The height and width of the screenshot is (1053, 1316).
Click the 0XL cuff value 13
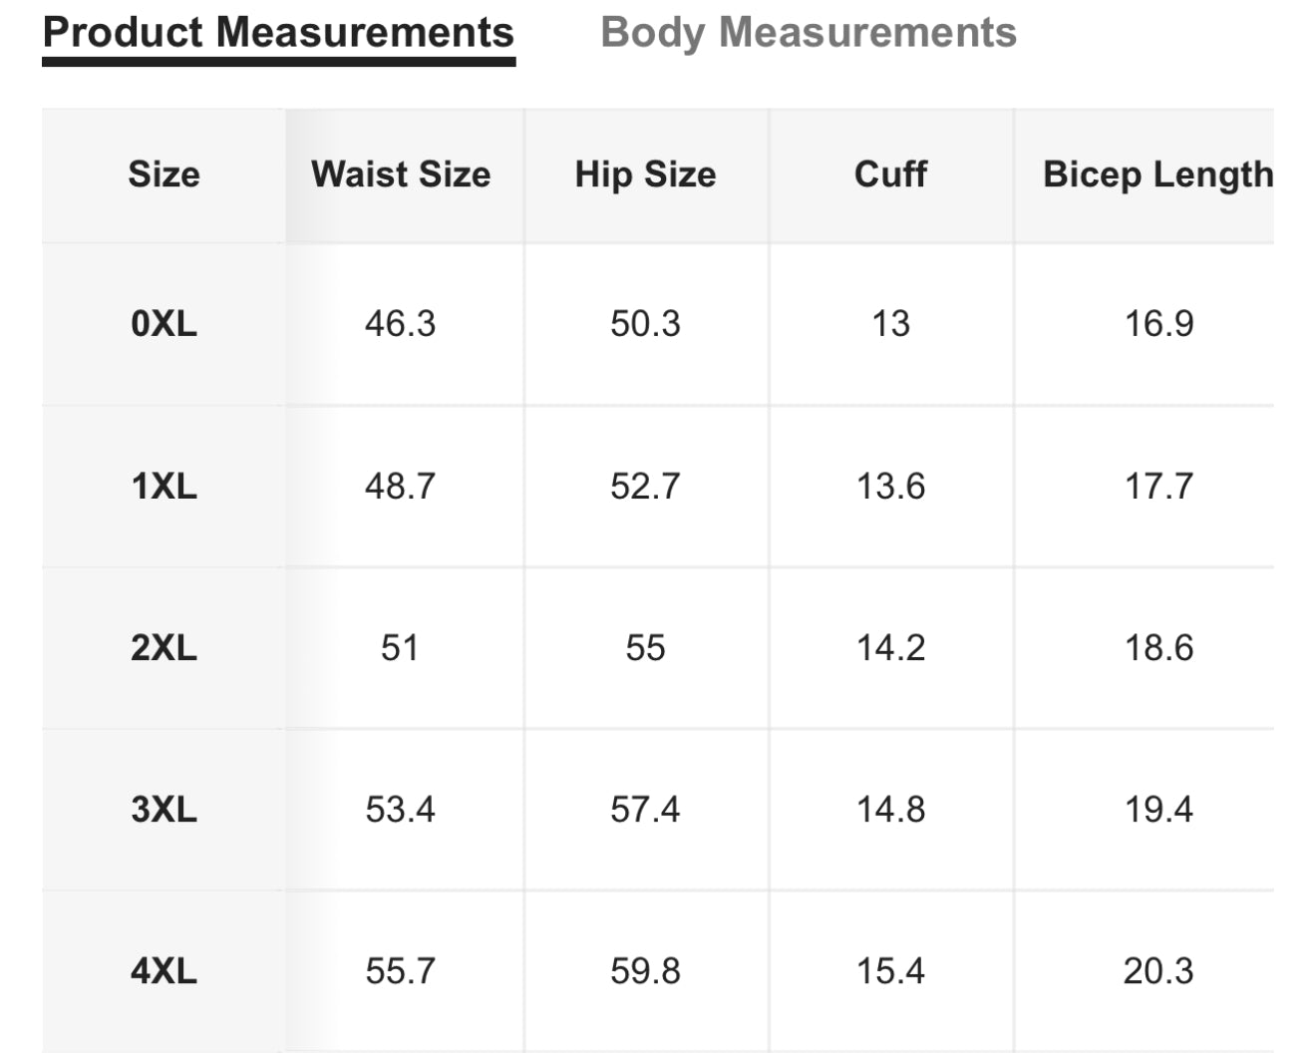[890, 324]
